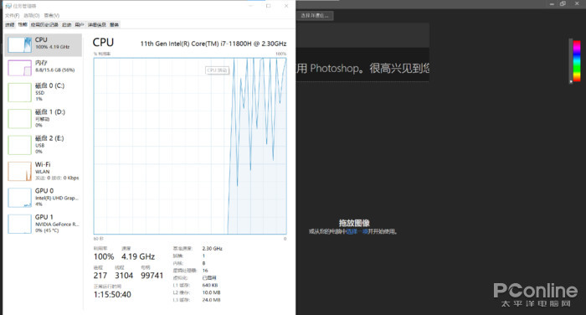Open the 文件(F) File menu

click(12, 15)
